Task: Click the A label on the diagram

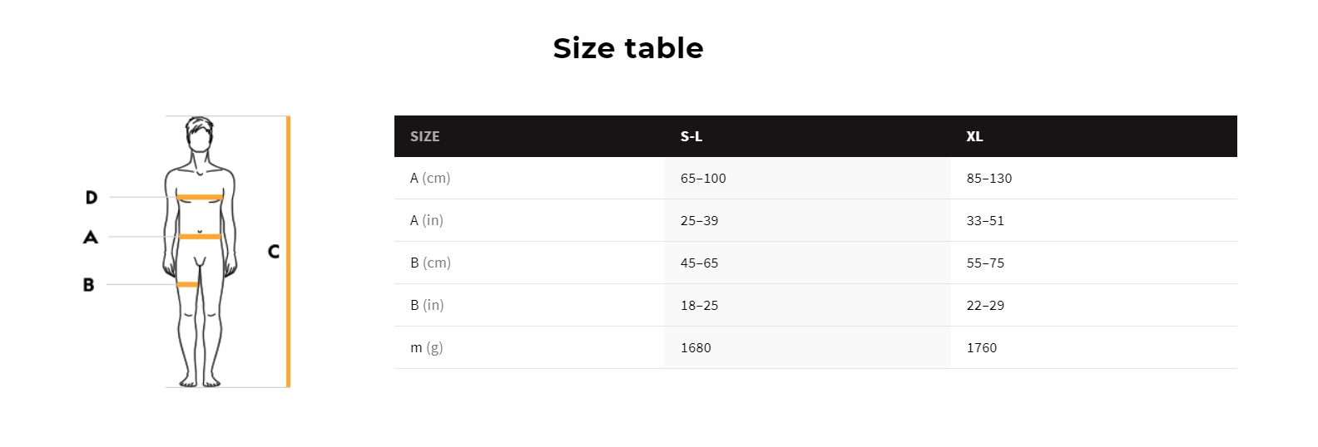Action: click(91, 238)
